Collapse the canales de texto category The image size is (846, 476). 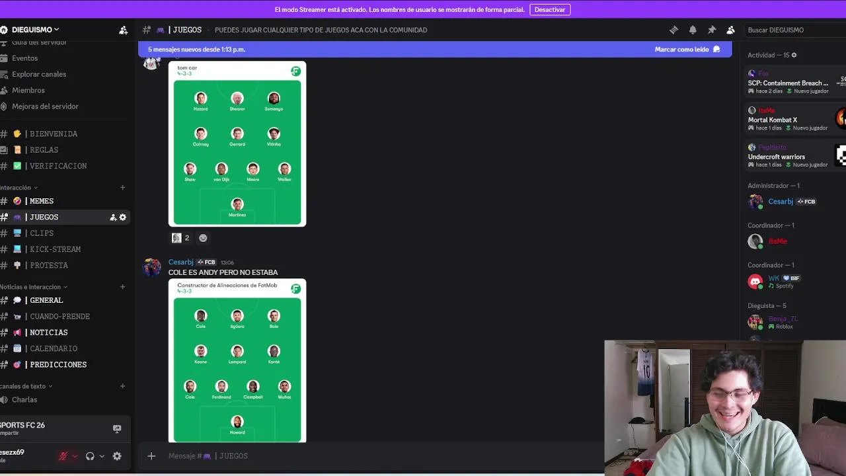26,386
